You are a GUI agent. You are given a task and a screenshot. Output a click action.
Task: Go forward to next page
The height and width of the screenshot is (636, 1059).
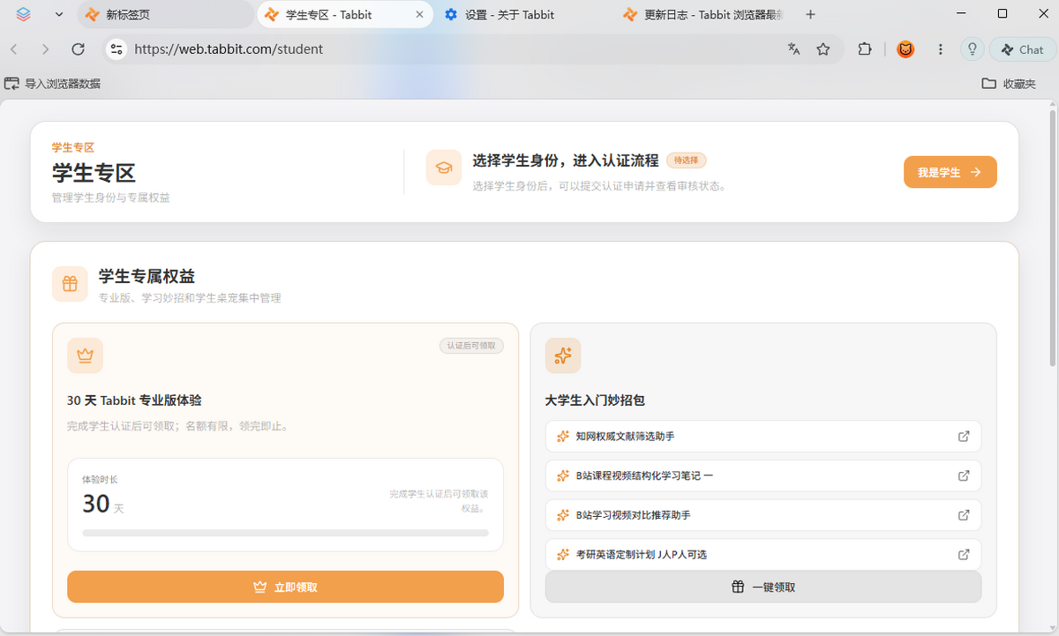pos(46,49)
